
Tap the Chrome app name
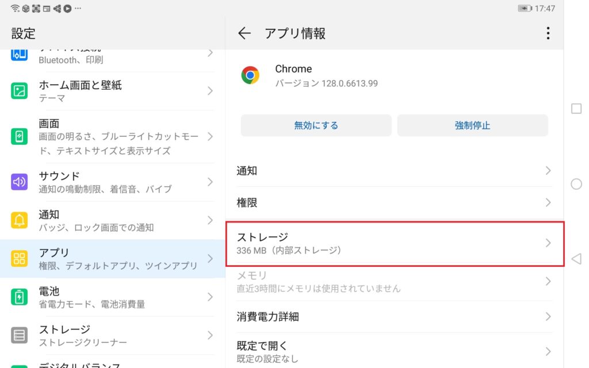click(x=293, y=69)
